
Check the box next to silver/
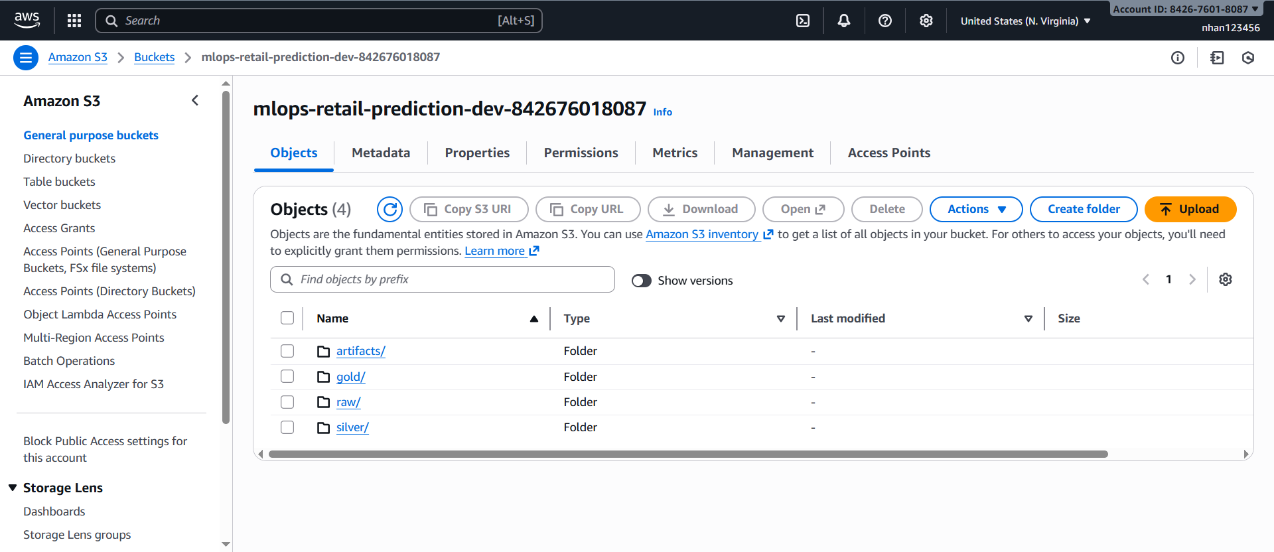287,427
